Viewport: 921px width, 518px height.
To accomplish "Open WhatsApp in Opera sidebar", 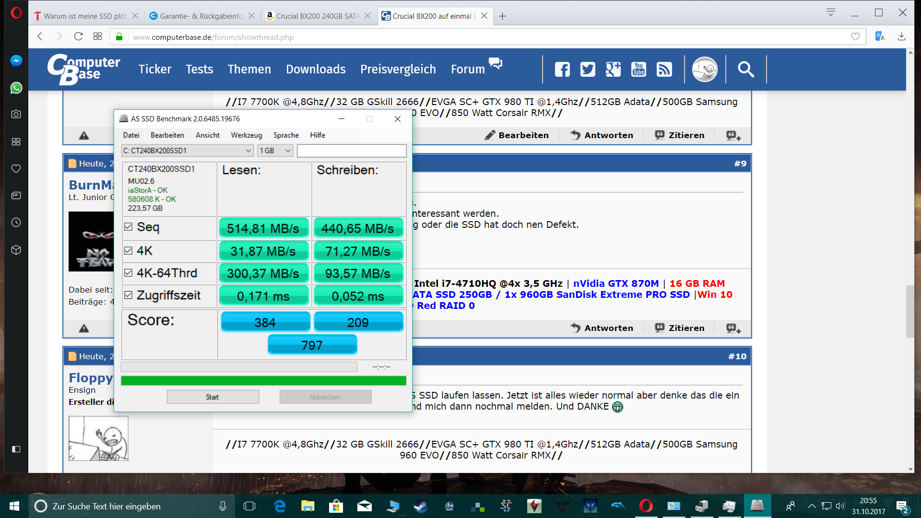I will point(16,88).
